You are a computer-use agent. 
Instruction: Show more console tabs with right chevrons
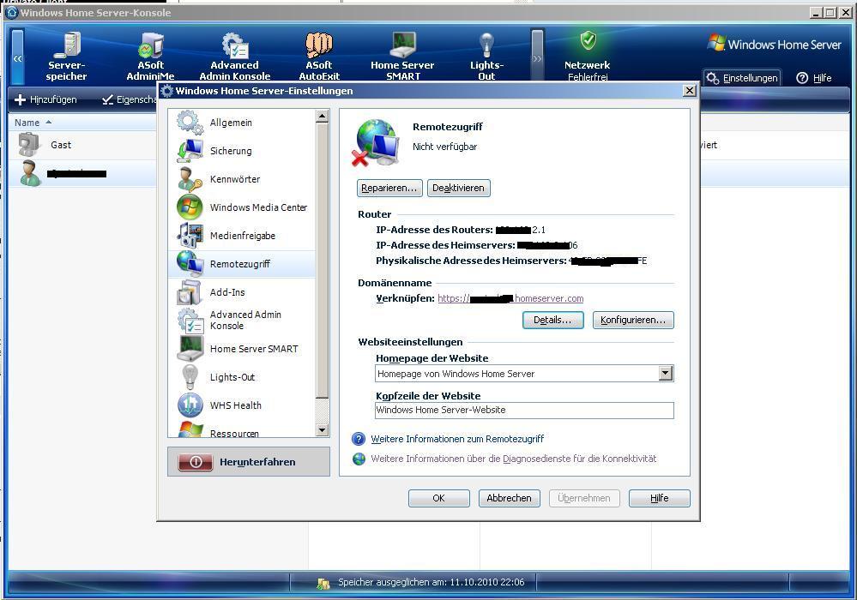click(537, 57)
